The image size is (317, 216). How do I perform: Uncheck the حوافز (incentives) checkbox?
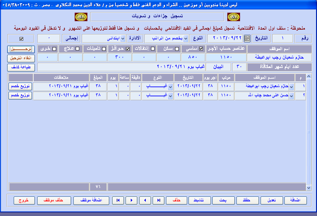click(128, 49)
